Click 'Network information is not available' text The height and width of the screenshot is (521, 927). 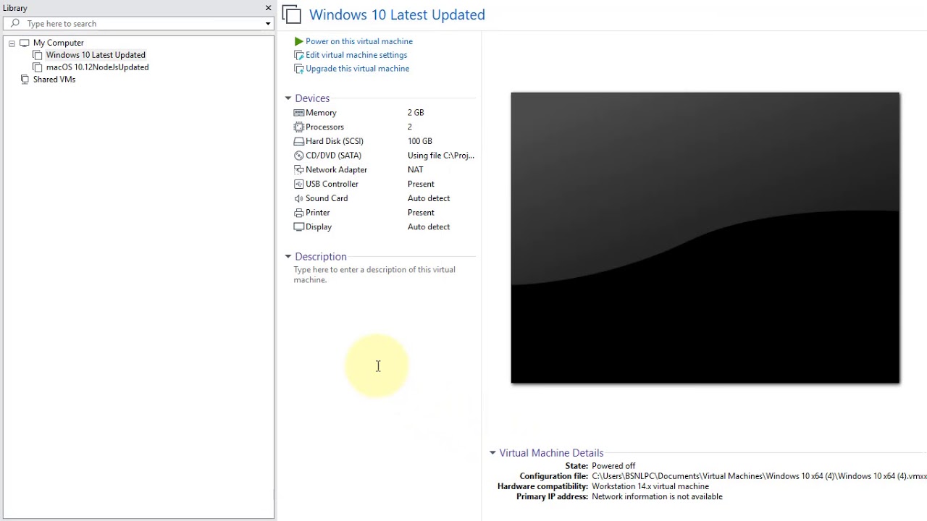pyautogui.click(x=657, y=496)
